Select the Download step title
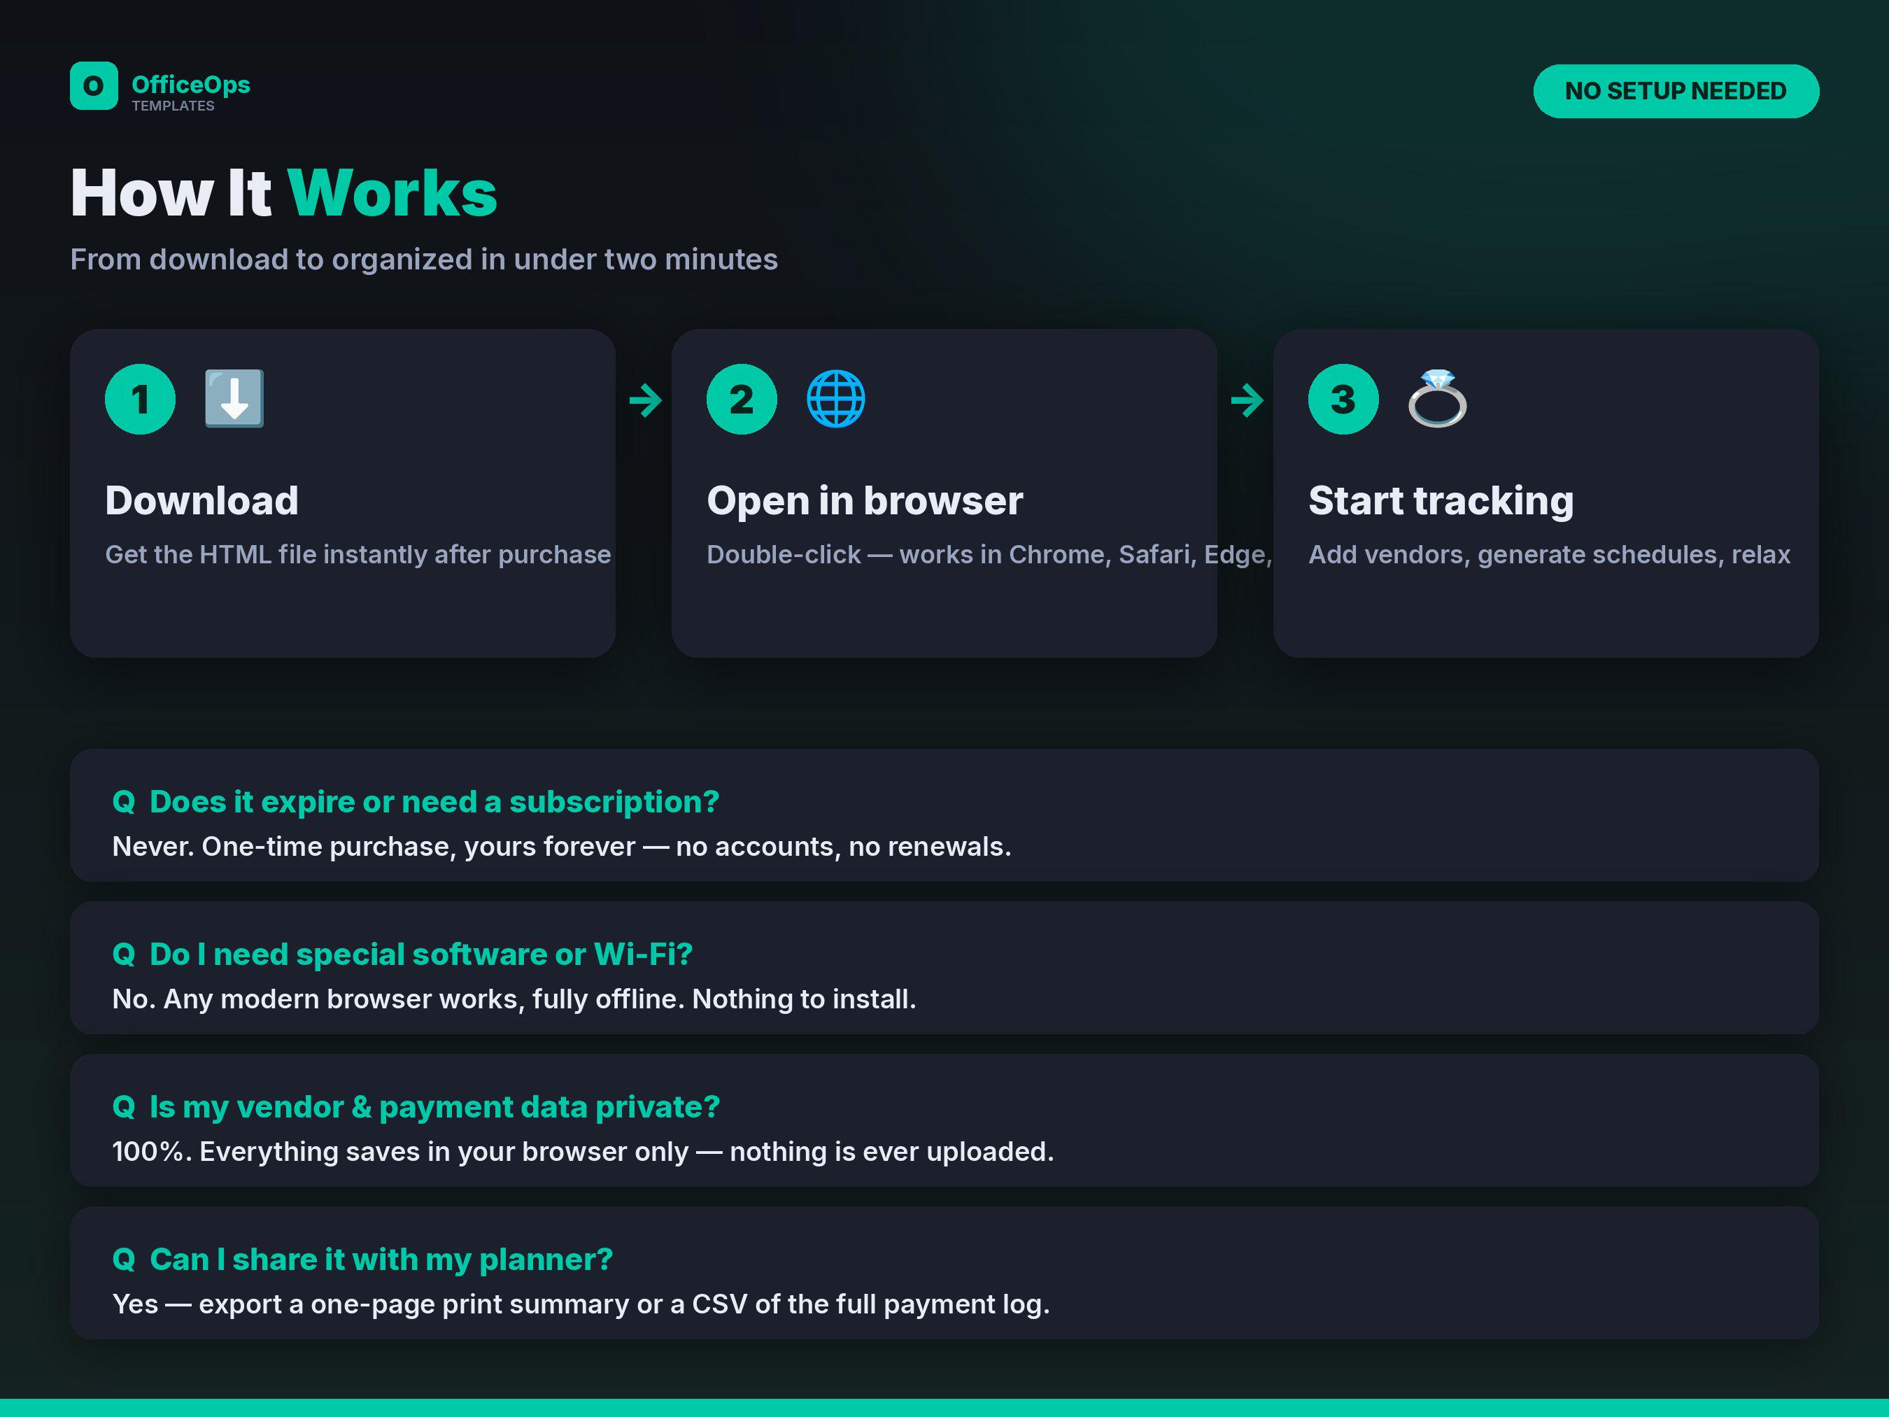Image resolution: width=1889 pixels, height=1417 pixels. coord(201,500)
